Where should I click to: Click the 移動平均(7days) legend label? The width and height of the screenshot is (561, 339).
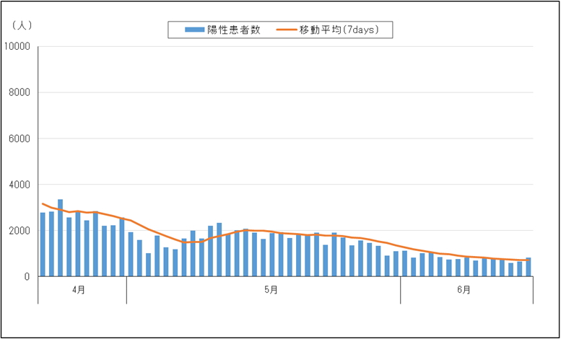339,30
